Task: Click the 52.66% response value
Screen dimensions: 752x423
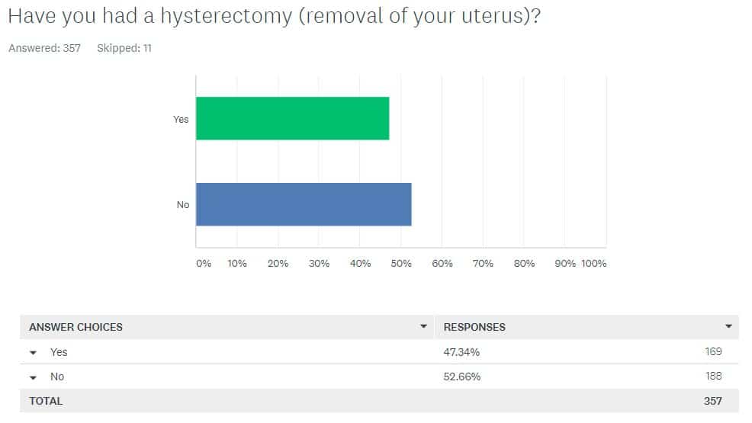Action: point(462,377)
